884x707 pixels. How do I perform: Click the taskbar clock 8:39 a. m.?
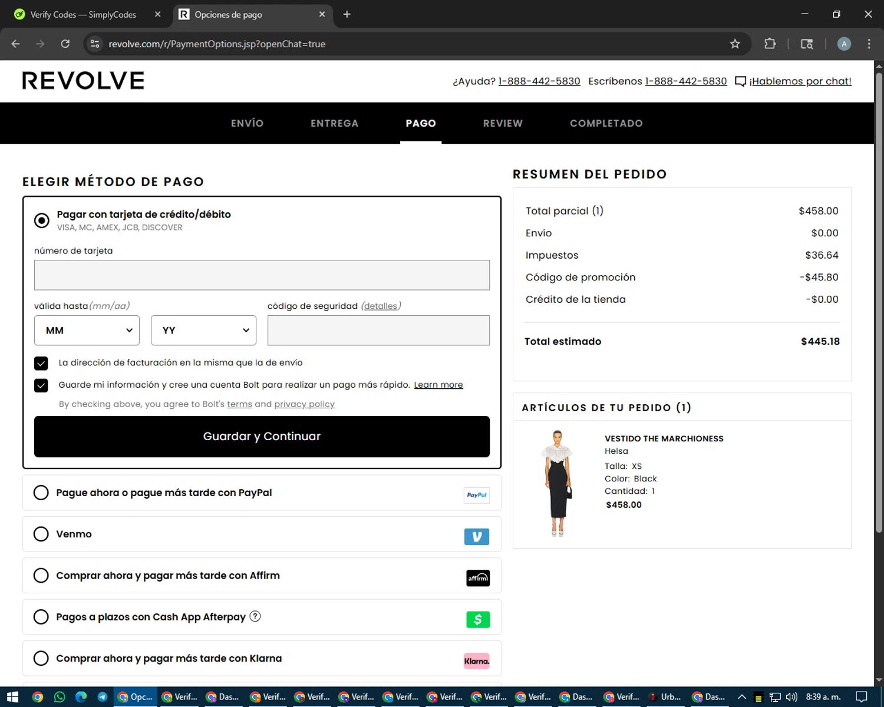[x=823, y=697]
